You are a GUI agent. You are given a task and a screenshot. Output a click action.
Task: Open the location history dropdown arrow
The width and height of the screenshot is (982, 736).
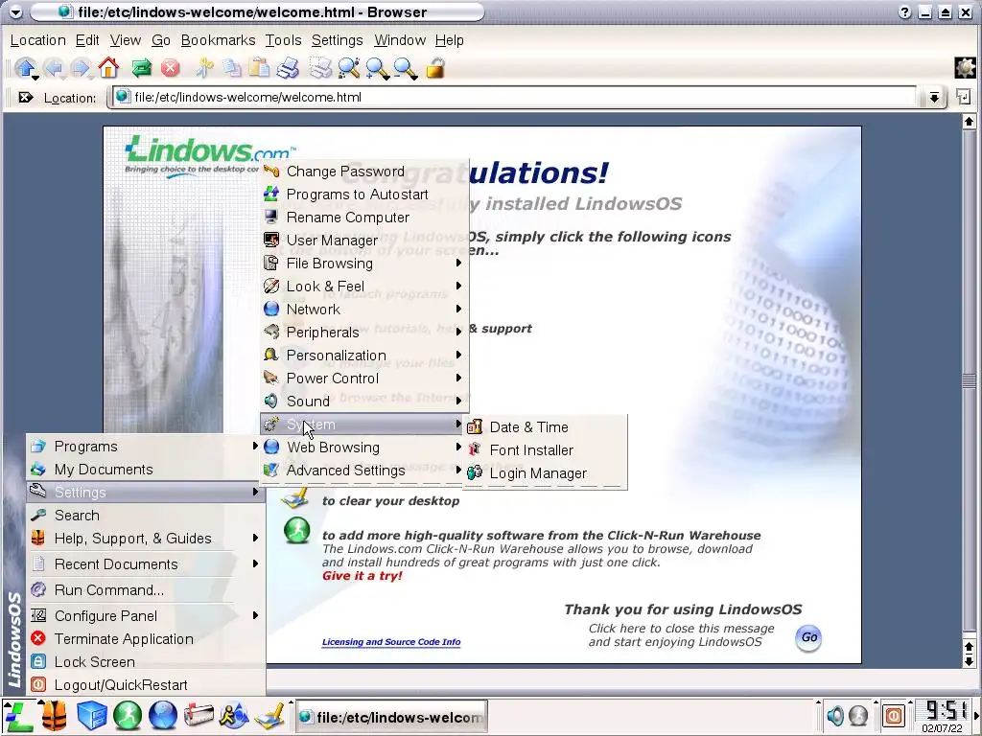pos(934,98)
